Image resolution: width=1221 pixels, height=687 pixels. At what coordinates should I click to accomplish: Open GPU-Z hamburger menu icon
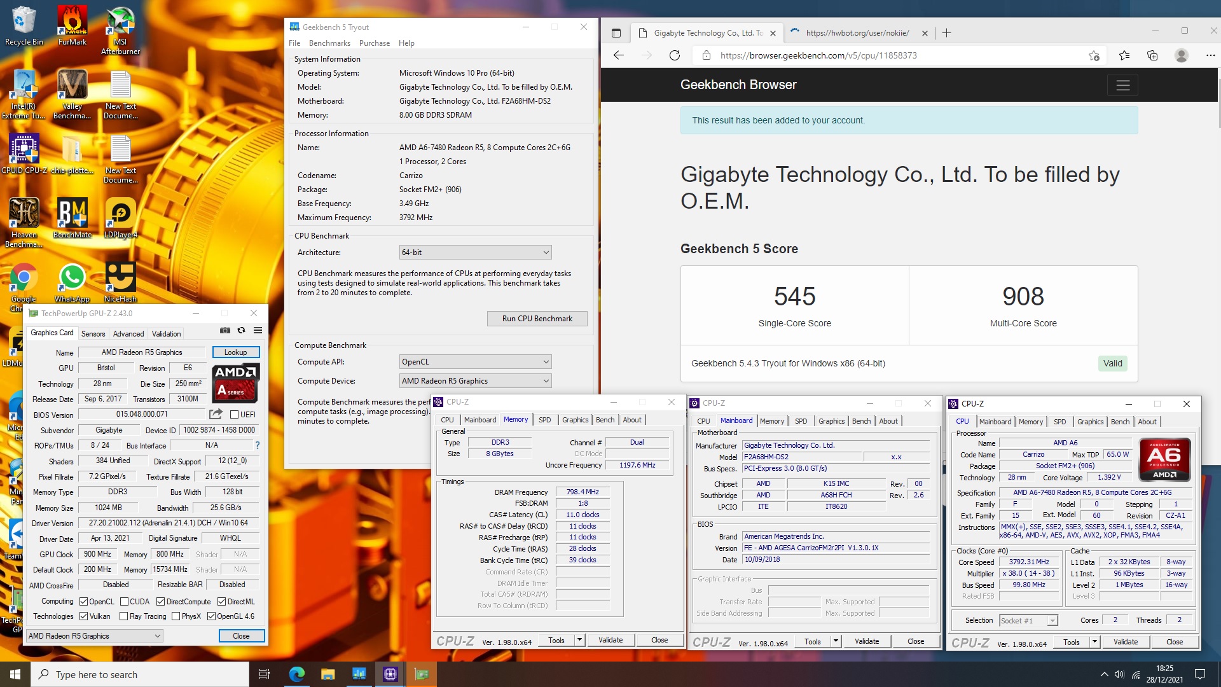258,330
